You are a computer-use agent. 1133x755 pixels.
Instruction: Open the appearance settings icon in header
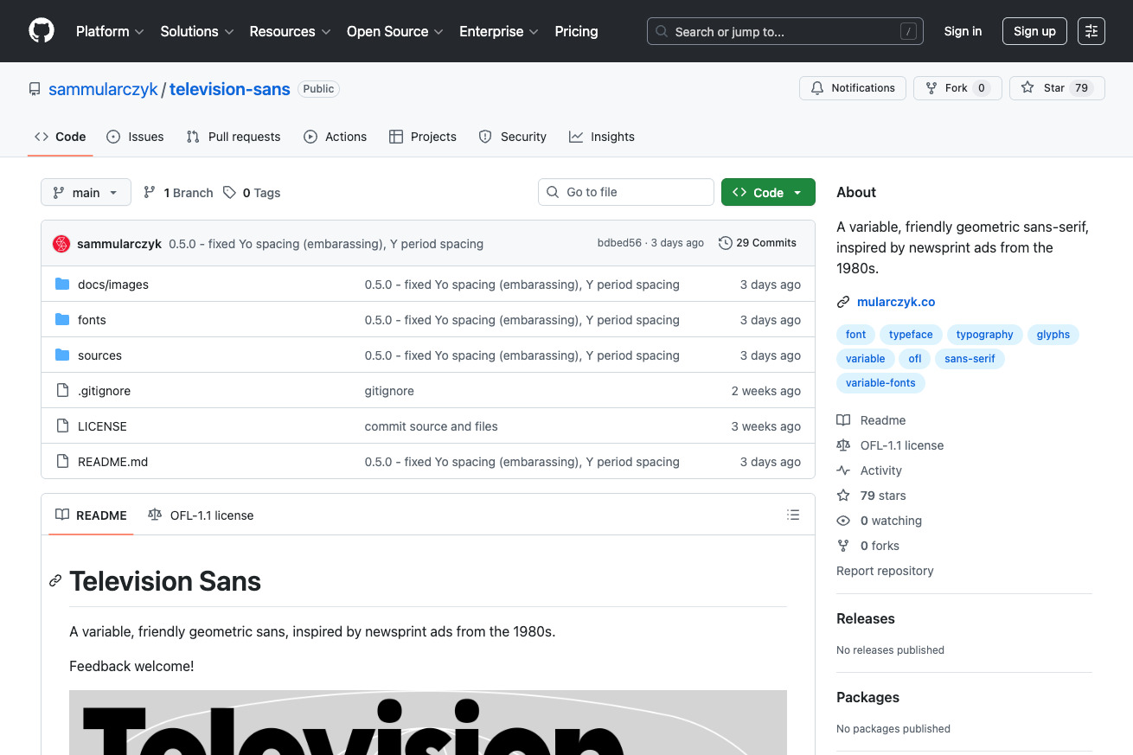(1091, 31)
